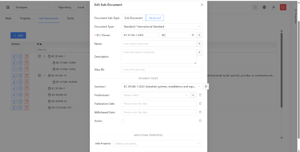Focus the Description text area
Image resolution: width=300 pixels, height=152 pixels.
[x=159, y=57]
